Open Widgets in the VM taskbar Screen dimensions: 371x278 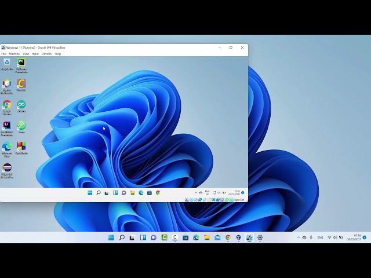[x=115, y=193]
